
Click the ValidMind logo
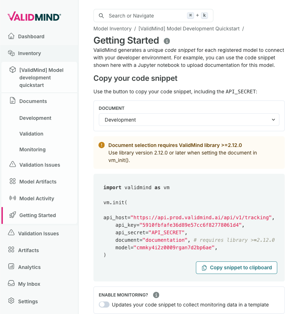(x=34, y=16)
